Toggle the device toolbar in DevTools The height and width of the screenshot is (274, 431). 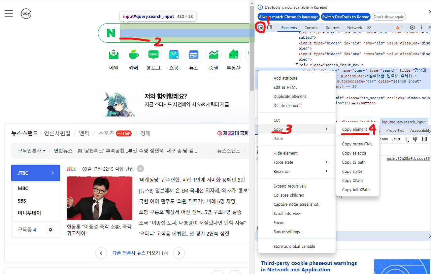pos(269,27)
